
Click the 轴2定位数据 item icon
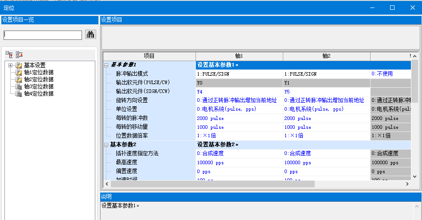(x=19, y=80)
